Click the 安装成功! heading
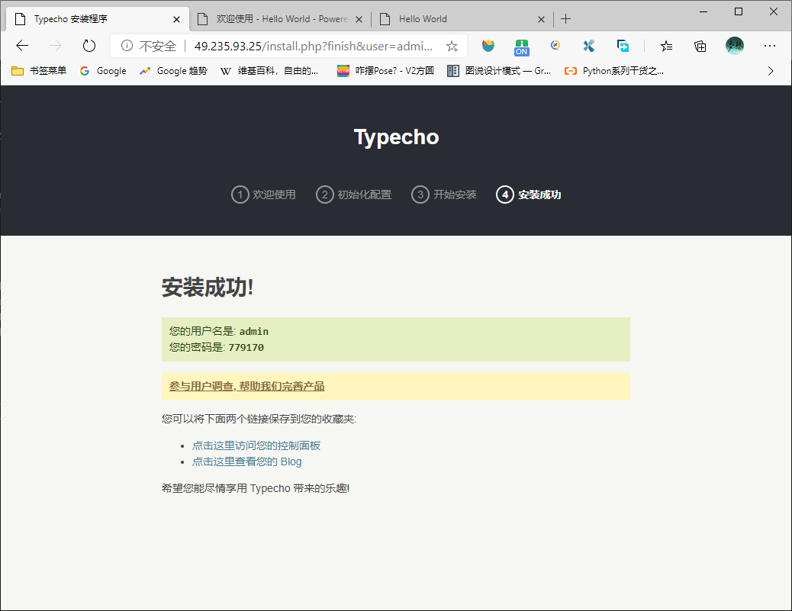 [x=208, y=288]
